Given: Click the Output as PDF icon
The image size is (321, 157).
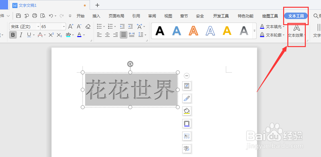Looking at the screenshot, I should [27, 16].
